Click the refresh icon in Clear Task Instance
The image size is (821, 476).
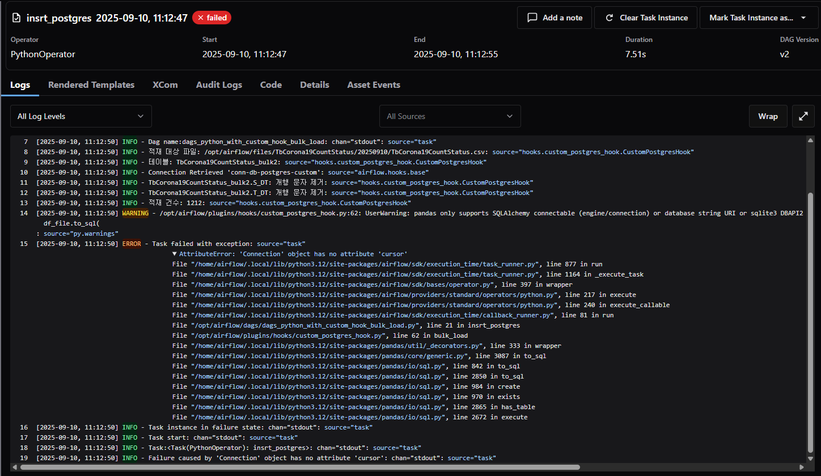pos(610,18)
